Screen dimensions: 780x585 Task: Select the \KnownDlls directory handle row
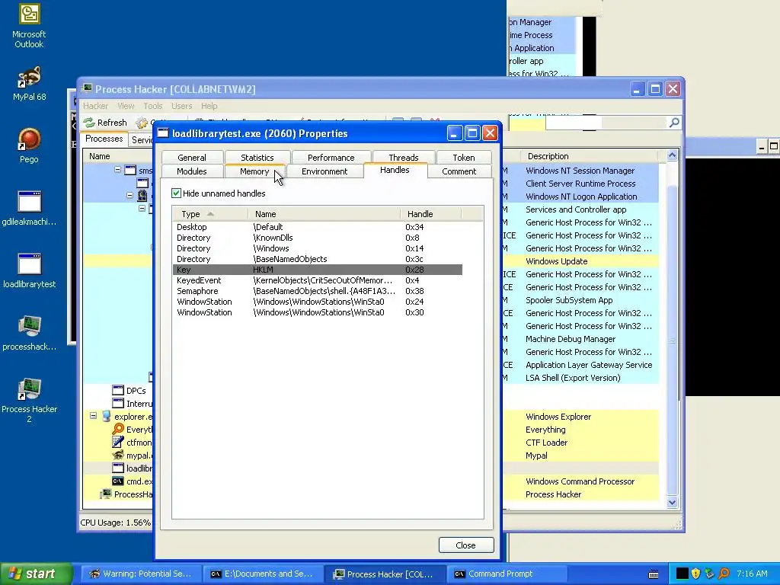(x=318, y=238)
